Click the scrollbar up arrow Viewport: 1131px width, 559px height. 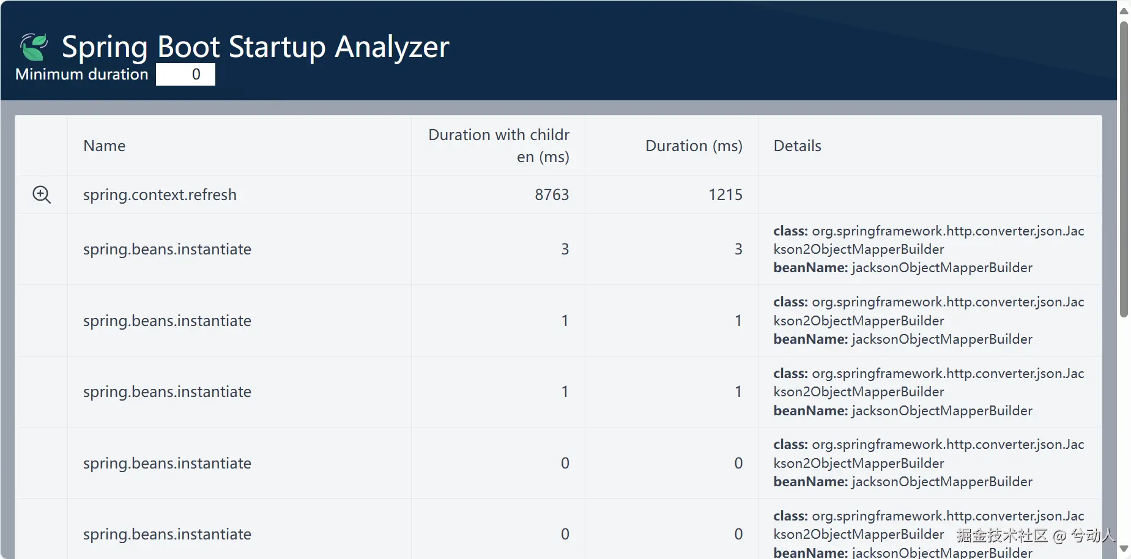1124,11
